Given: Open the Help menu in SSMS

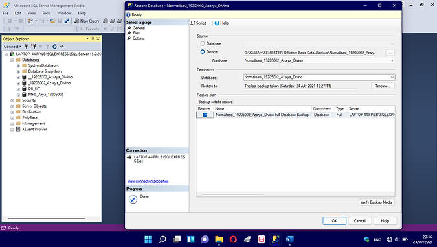Looking at the screenshot, I should (x=82, y=13).
